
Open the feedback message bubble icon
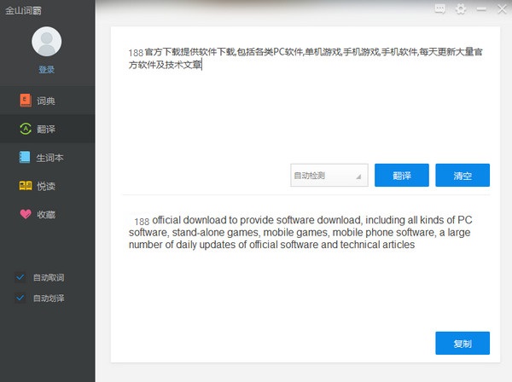[x=439, y=9]
